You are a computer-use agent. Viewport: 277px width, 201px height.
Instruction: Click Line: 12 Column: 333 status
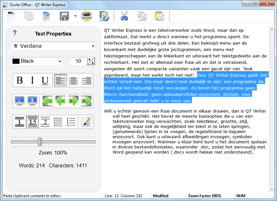[x=123, y=196]
